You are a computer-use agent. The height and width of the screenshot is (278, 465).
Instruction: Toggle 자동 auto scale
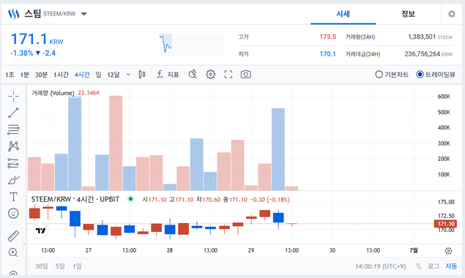(x=451, y=266)
